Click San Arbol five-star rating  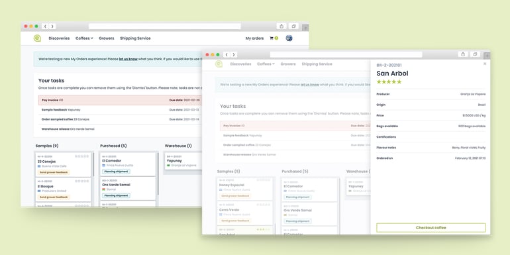tap(389, 81)
